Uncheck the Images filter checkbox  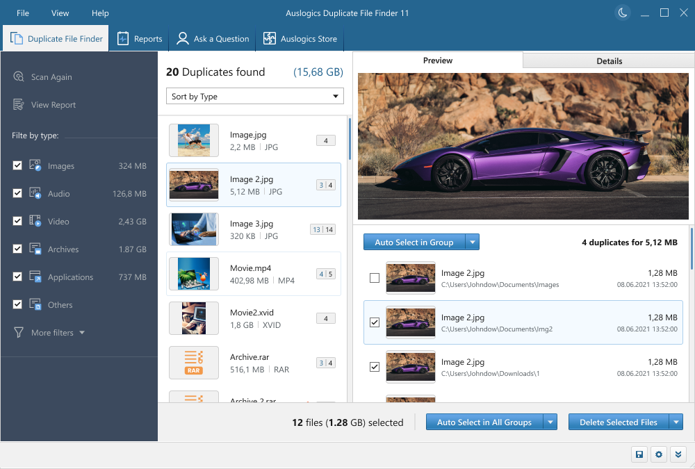click(x=17, y=165)
